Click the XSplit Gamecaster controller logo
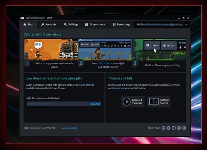The height and width of the screenshot is (150, 207). coord(22,18)
